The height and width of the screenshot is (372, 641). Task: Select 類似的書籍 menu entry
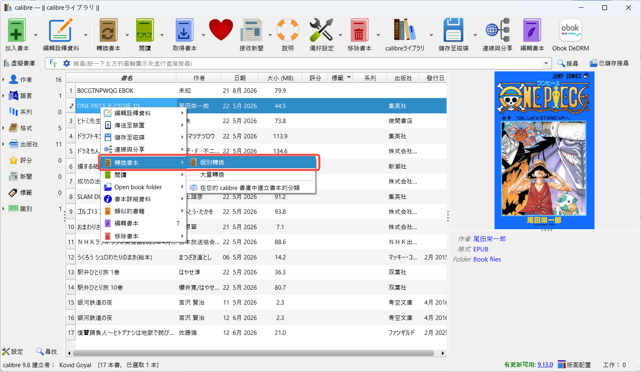pyautogui.click(x=143, y=211)
